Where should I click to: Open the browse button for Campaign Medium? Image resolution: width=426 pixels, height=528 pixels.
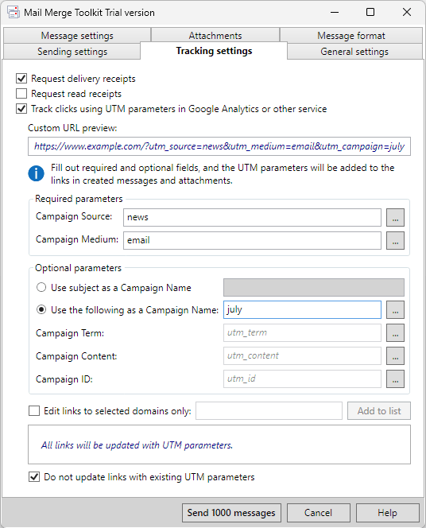pos(395,240)
